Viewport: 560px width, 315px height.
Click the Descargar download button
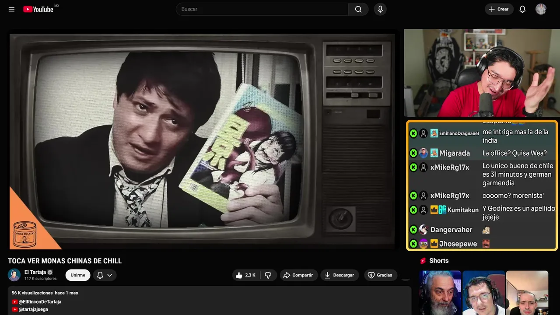(339, 275)
